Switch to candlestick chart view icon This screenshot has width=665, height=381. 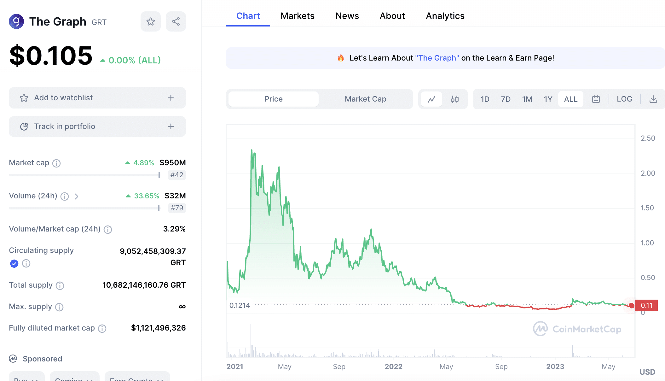tap(454, 99)
